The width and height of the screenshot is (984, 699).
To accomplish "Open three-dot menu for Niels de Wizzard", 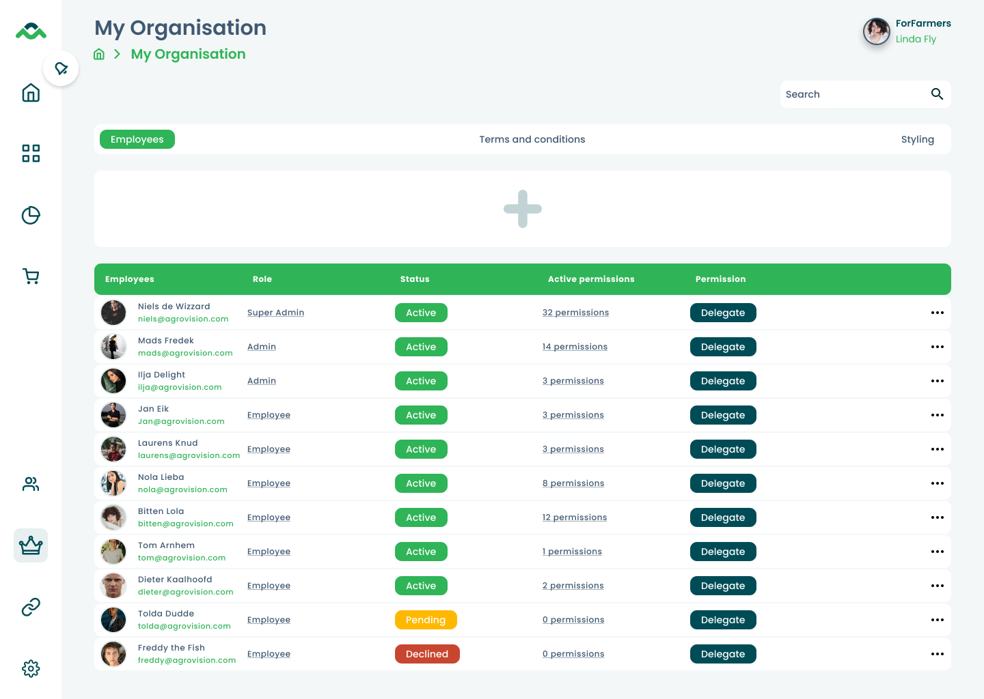I will pos(937,313).
